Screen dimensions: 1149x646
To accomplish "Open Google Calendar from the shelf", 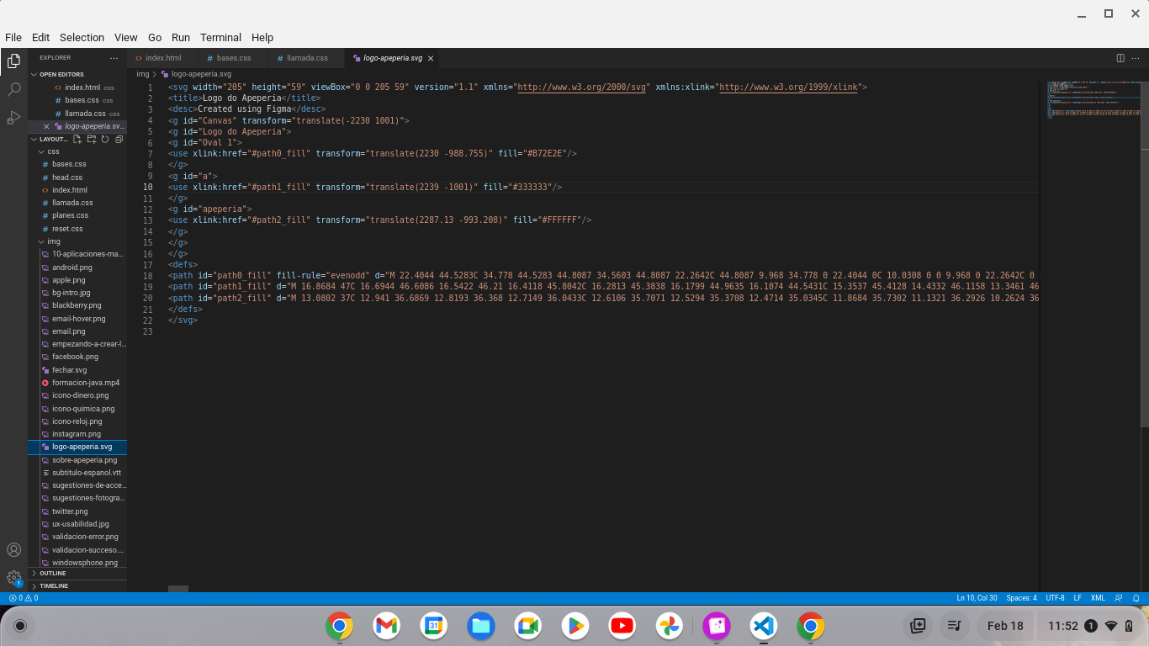I will tap(434, 626).
